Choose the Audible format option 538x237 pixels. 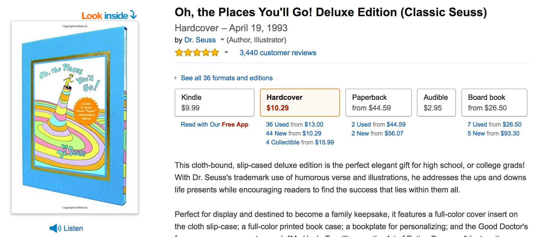coord(436,103)
